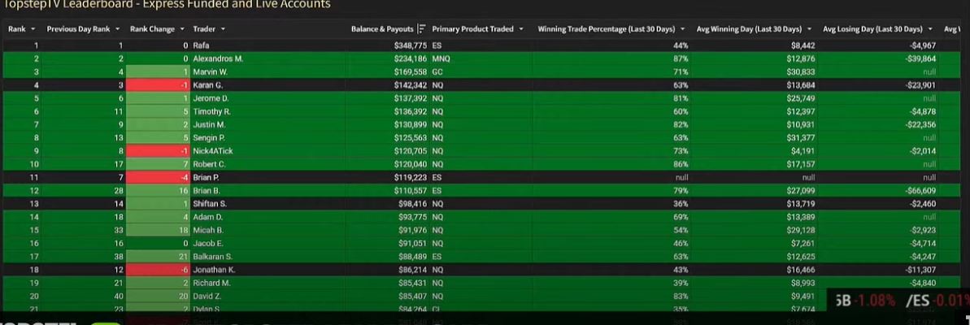Image resolution: width=970 pixels, height=325 pixels.
Task: Click the 36% winning percentage cell
Action: [x=681, y=204]
